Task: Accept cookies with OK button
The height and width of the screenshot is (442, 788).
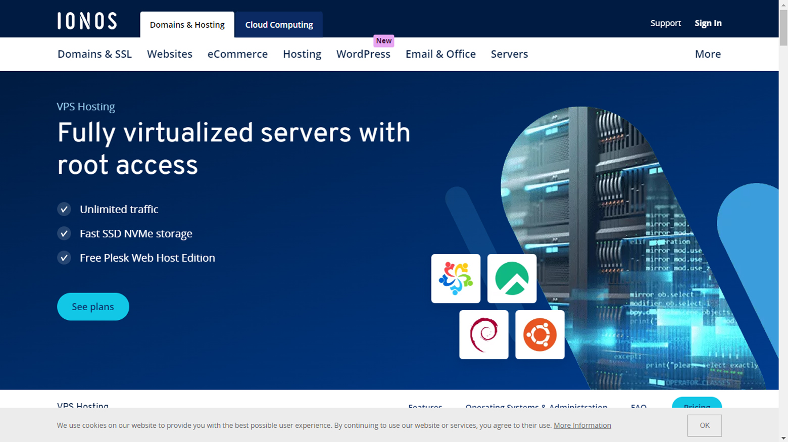Action: (705, 425)
